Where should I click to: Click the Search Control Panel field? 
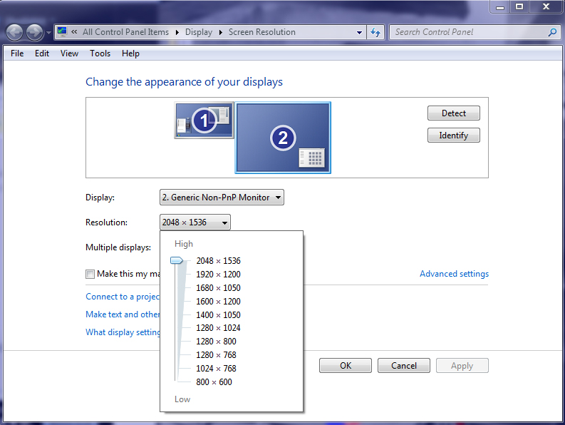point(467,32)
